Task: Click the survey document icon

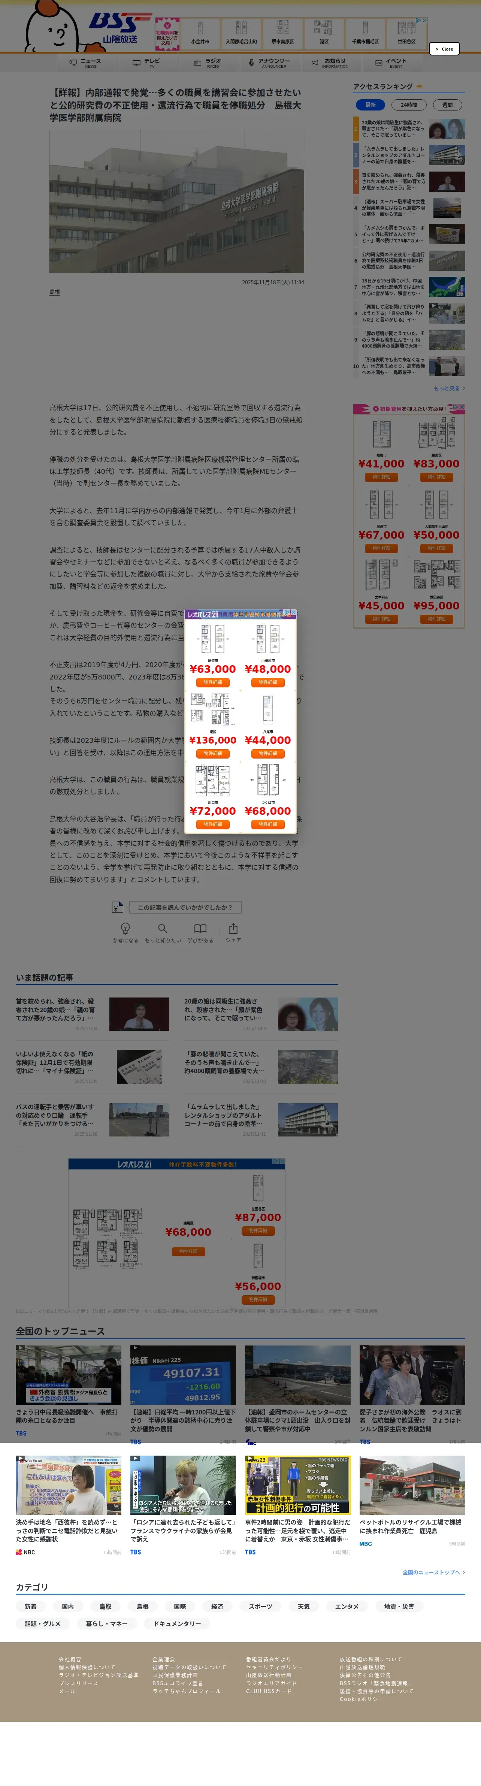Action: pos(117,907)
